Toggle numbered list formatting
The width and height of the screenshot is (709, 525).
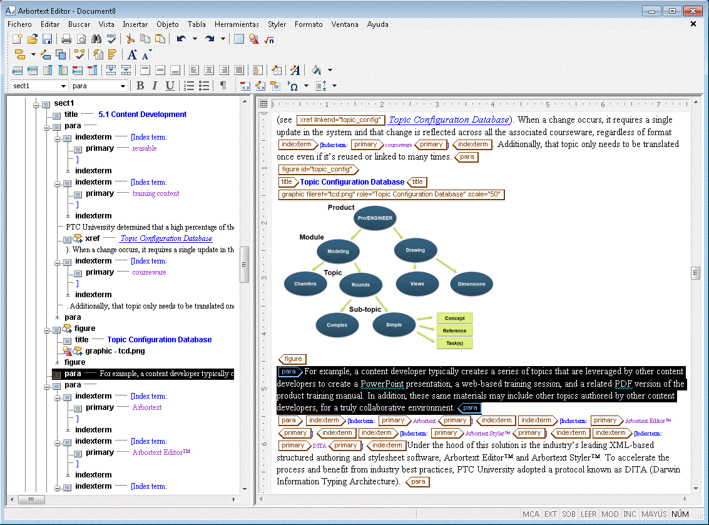[189, 86]
